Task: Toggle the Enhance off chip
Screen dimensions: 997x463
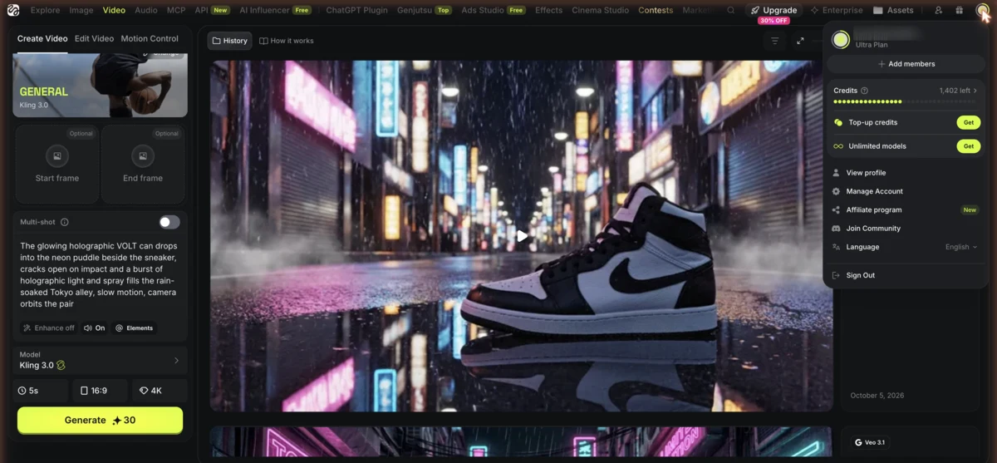Action: point(49,328)
